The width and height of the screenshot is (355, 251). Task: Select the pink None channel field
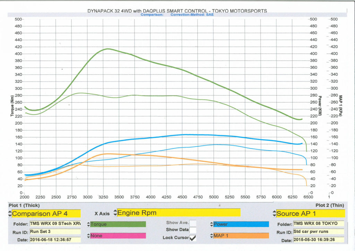(x=118, y=236)
